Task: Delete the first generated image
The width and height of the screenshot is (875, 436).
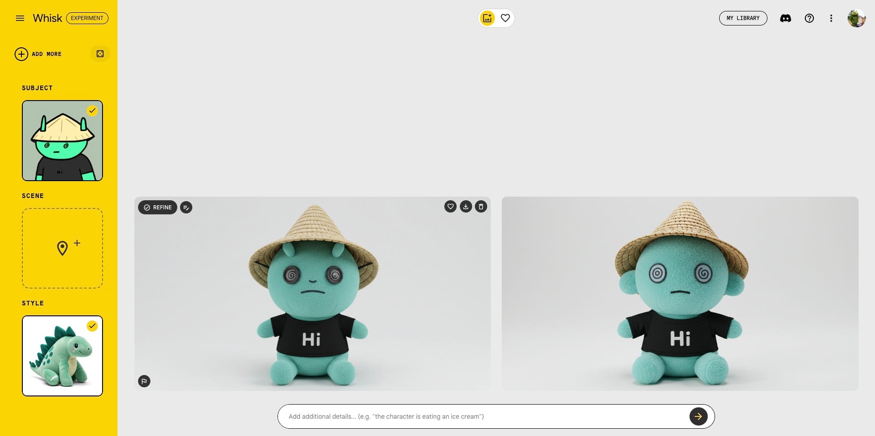Action: [481, 207]
